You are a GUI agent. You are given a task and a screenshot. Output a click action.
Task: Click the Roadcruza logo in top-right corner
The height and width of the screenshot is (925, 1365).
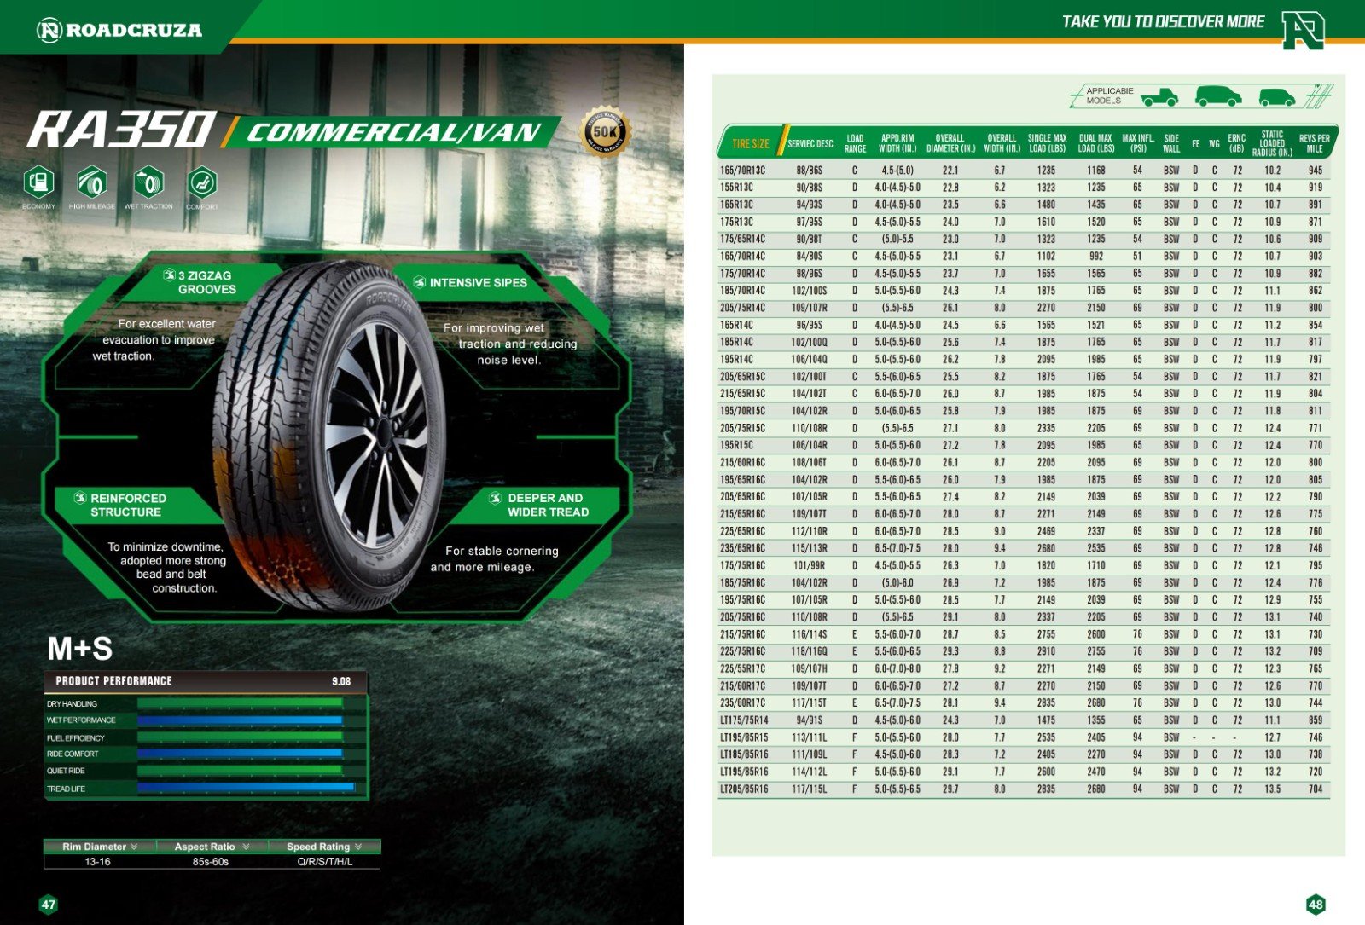click(x=1303, y=29)
